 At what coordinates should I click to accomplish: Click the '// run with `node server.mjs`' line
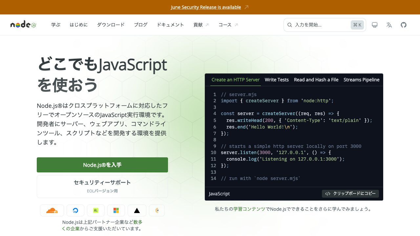pos(261,179)
